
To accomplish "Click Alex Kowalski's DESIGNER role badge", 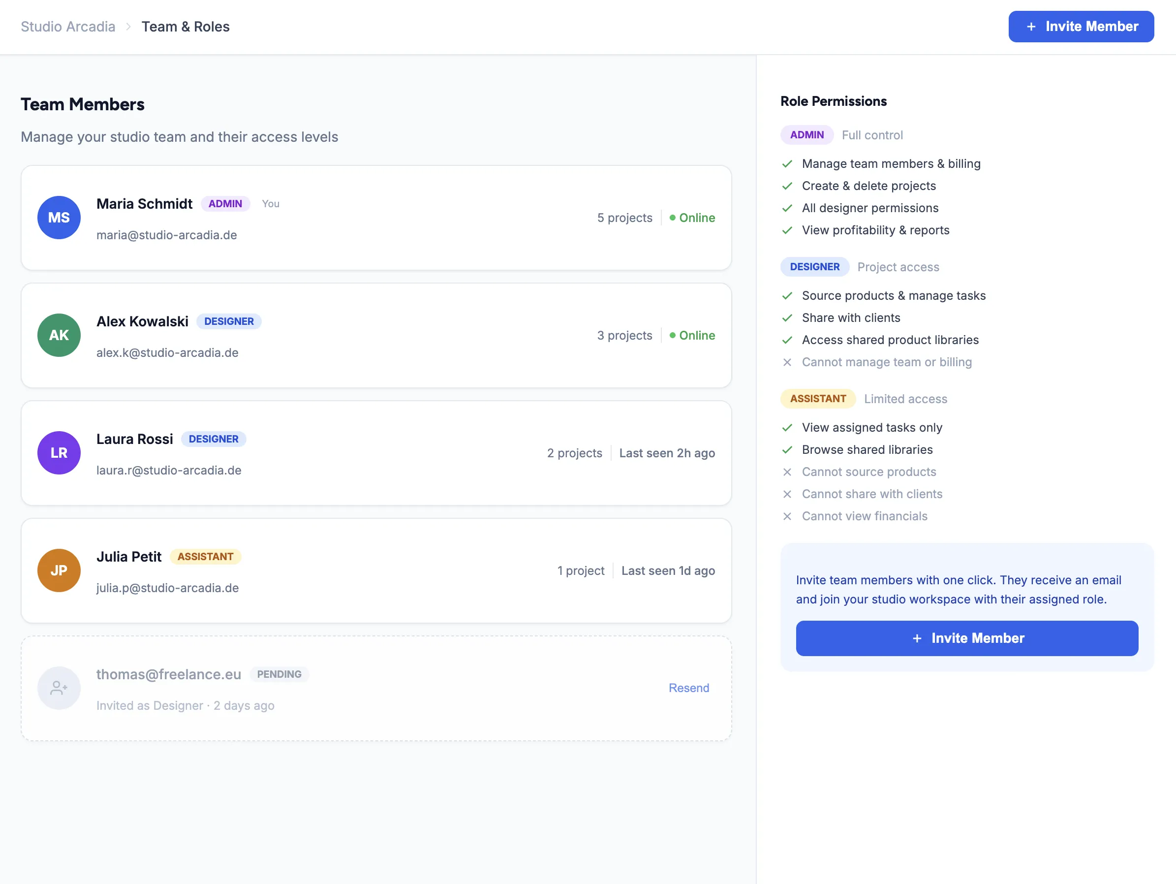I will [229, 321].
